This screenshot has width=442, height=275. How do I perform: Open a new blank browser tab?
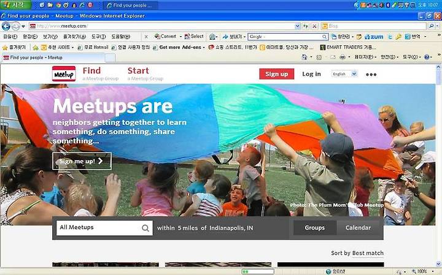(110, 58)
